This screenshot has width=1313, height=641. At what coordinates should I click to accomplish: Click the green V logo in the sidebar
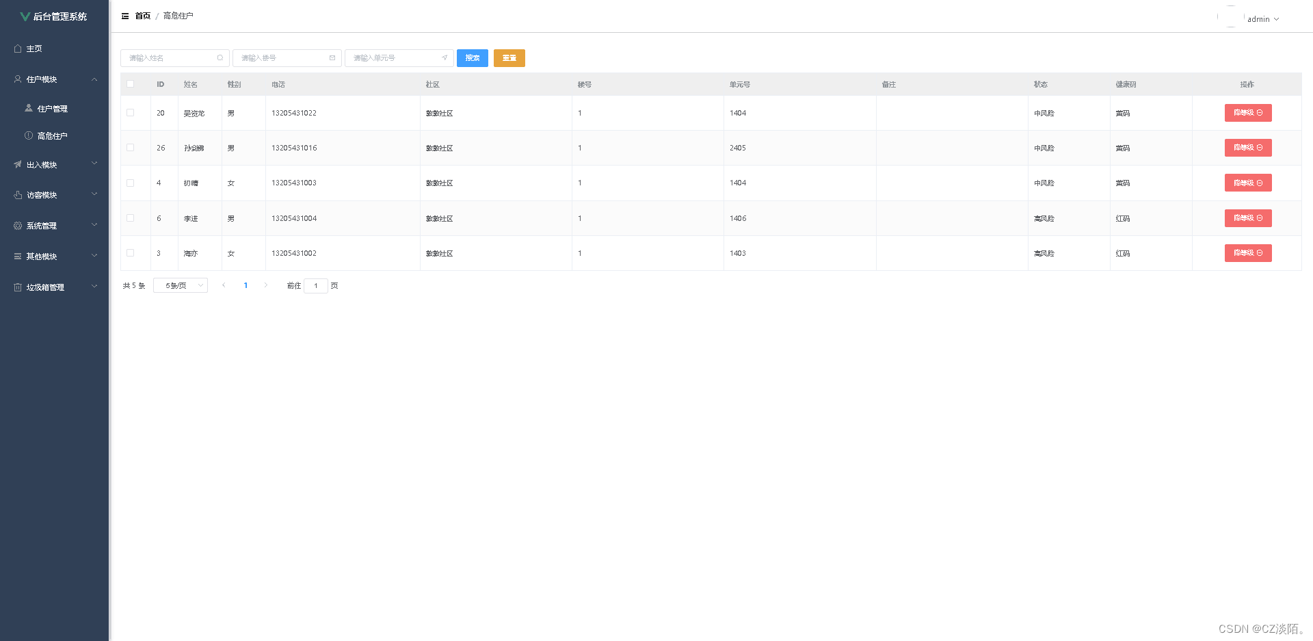pyautogui.click(x=25, y=16)
